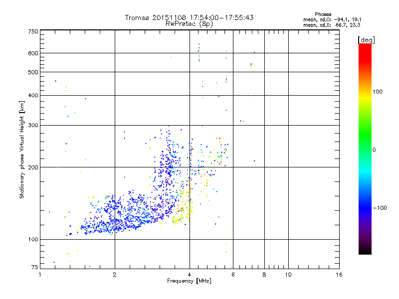The image size is (399, 299).
Task: Click the colorbar tick label '0'
Action: click(374, 150)
